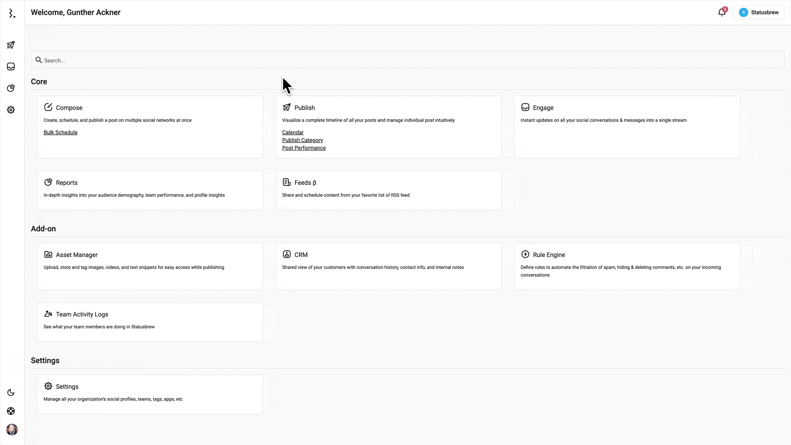Click the Compose pencil icon on its card

pyautogui.click(x=48, y=107)
